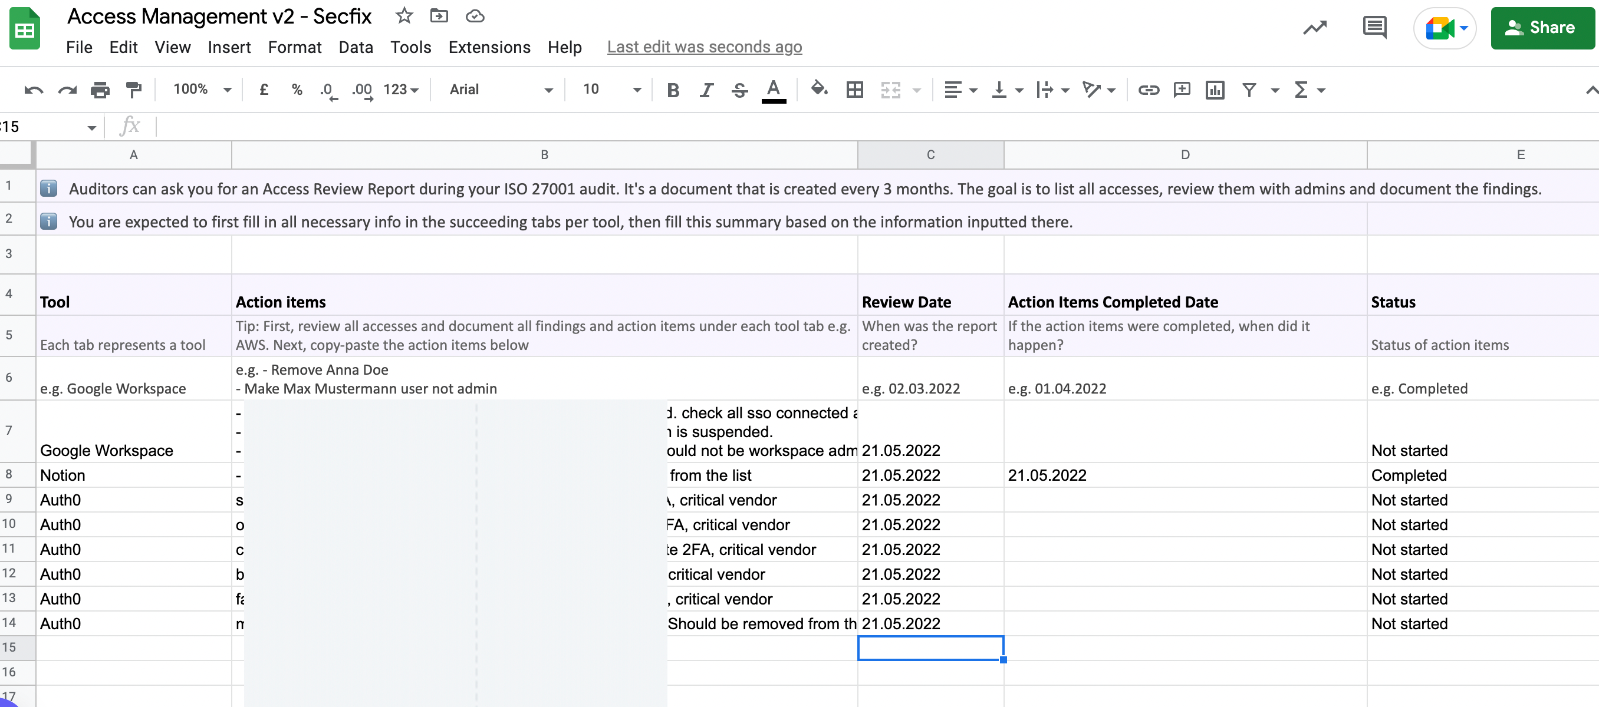Select the Completed status cell

pos(1482,475)
